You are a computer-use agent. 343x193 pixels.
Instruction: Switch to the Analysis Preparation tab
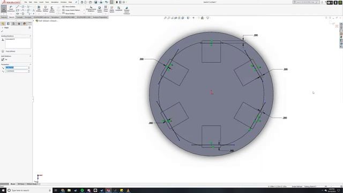click(100, 17)
